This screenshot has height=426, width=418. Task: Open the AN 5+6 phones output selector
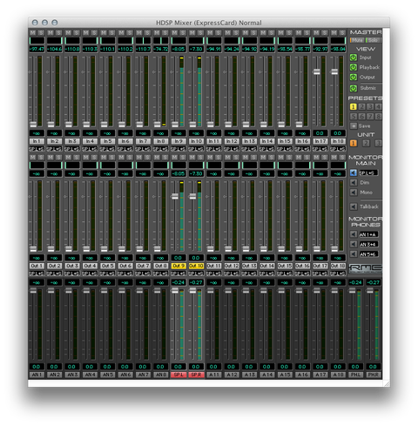(368, 254)
